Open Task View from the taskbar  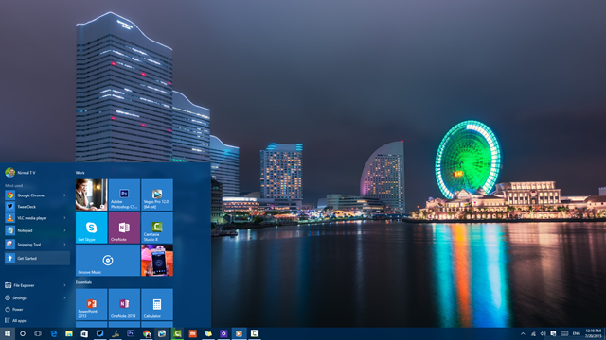pos(38,333)
